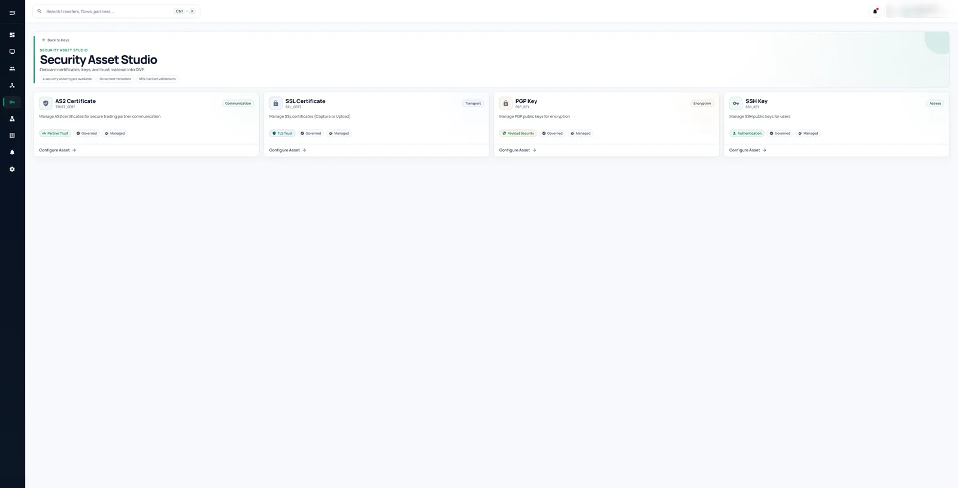Click the Ctrl K shortcut hint

tap(184, 11)
